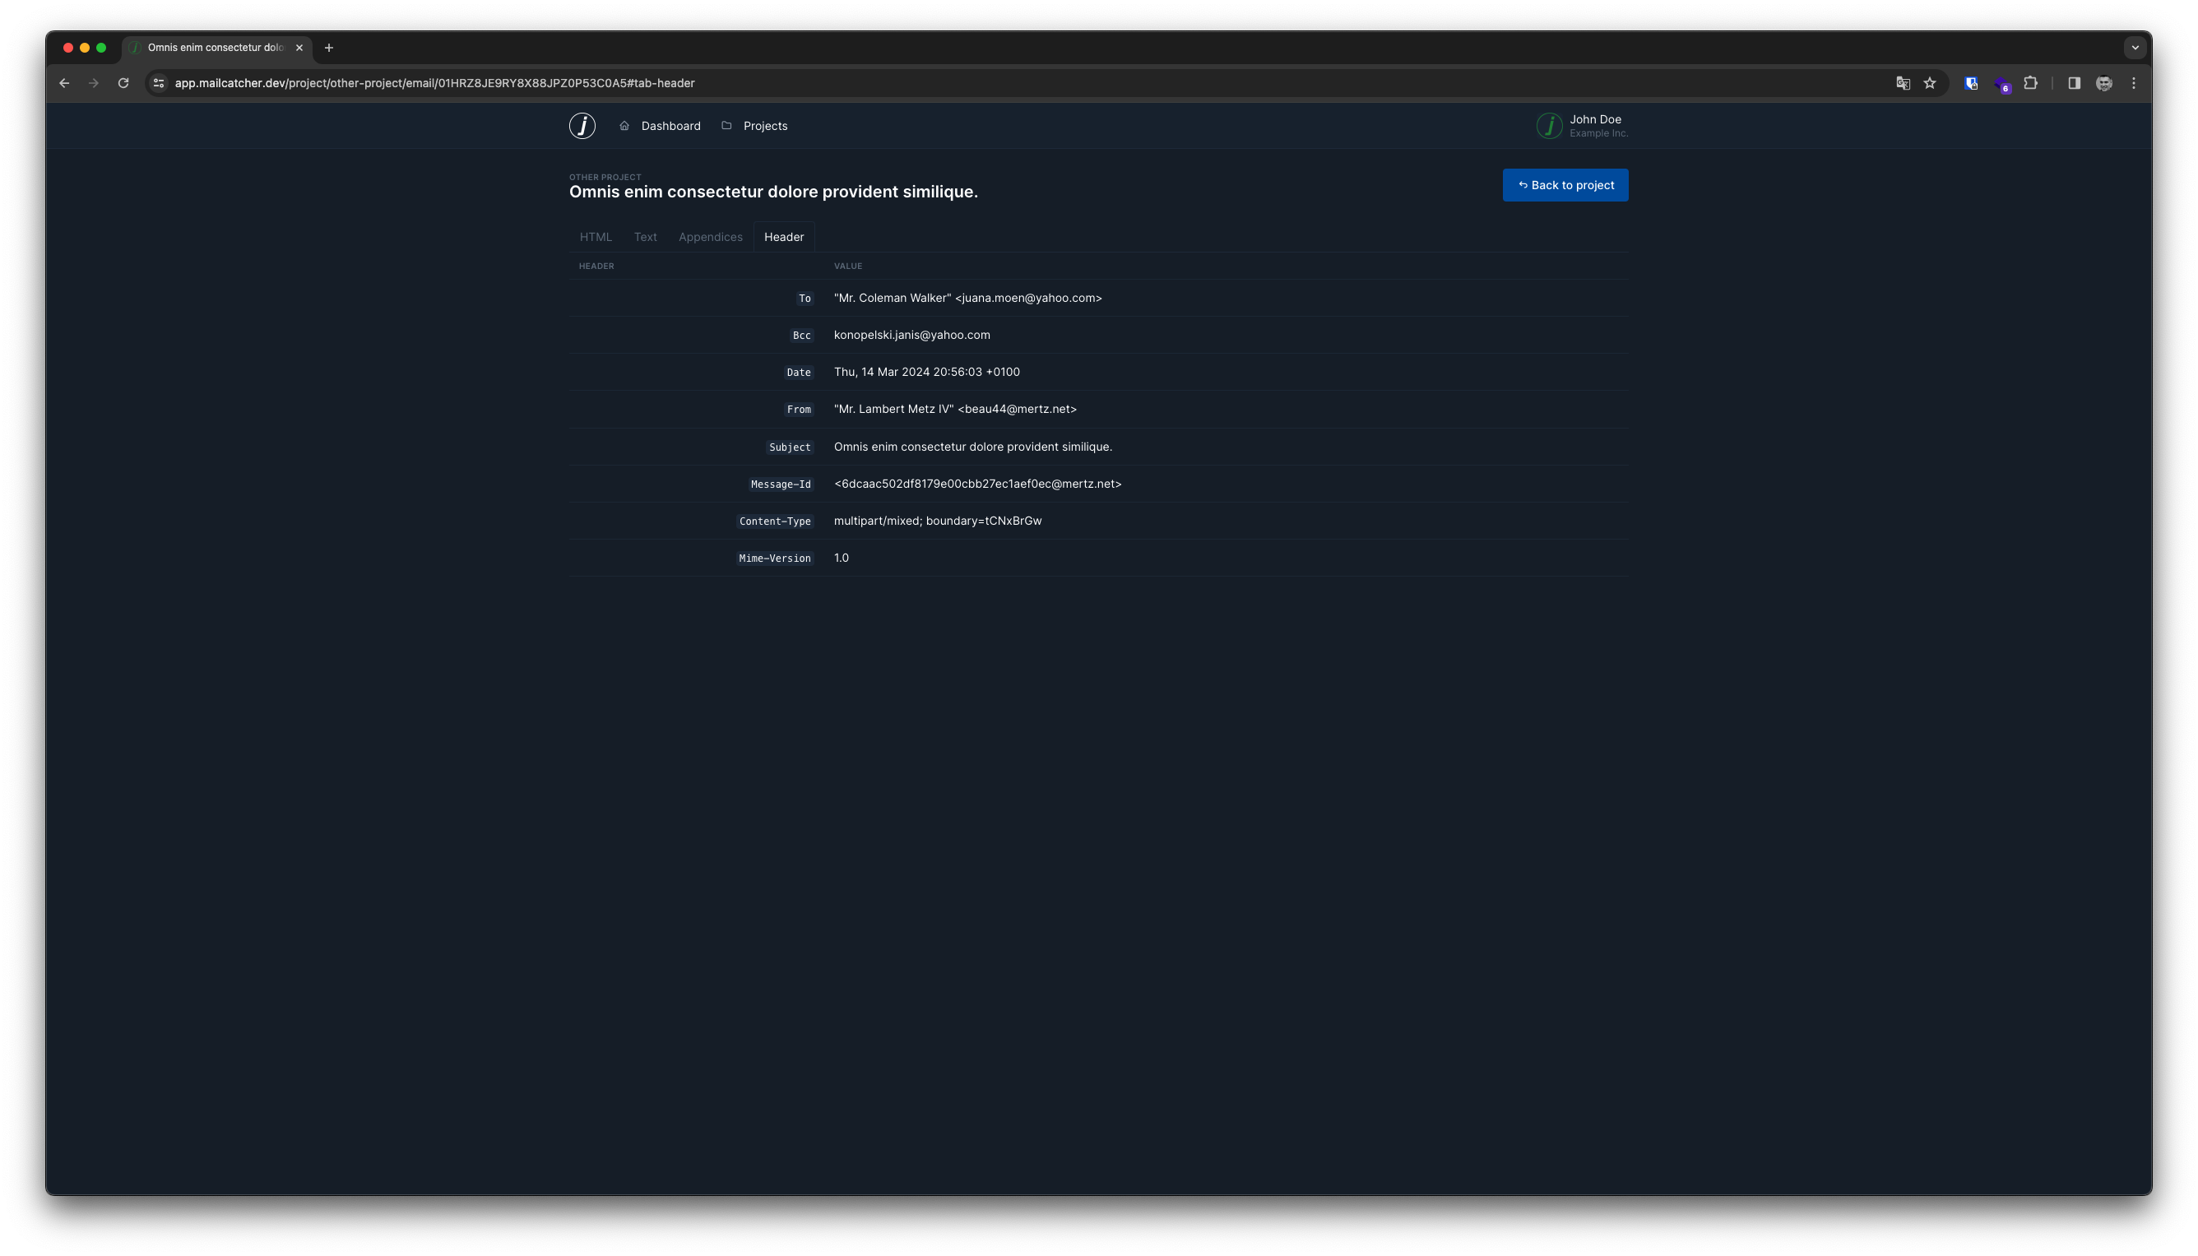Screen dimensions: 2198x1256
Task: Click the Mime-Version header label
Action: tap(775, 559)
